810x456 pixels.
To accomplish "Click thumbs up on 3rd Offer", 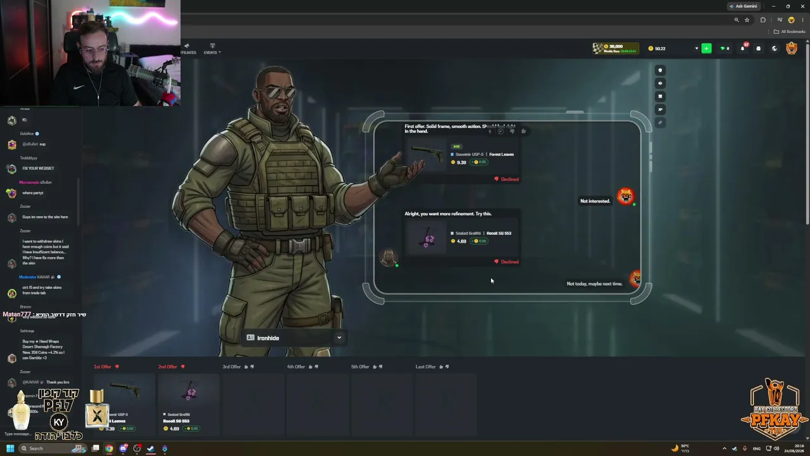I will (x=246, y=367).
